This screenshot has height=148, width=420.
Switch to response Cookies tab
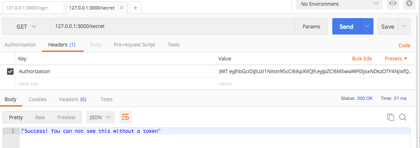pos(37,99)
